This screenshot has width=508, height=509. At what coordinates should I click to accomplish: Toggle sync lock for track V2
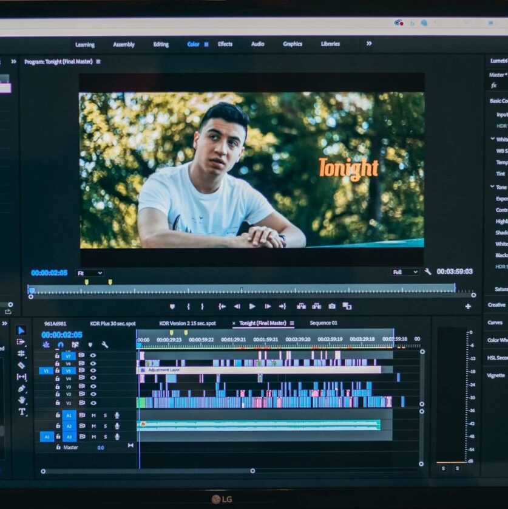click(81, 394)
